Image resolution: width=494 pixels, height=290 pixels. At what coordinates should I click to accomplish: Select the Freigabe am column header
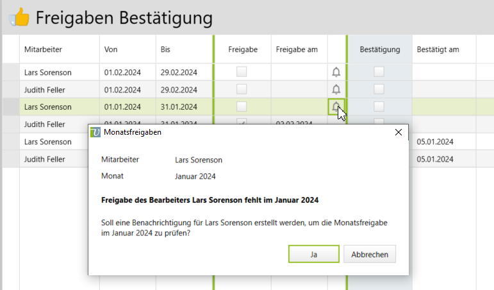(x=297, y=49)
